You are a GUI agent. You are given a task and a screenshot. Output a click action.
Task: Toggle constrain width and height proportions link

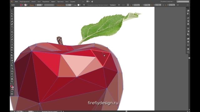[x=163, y=5]
